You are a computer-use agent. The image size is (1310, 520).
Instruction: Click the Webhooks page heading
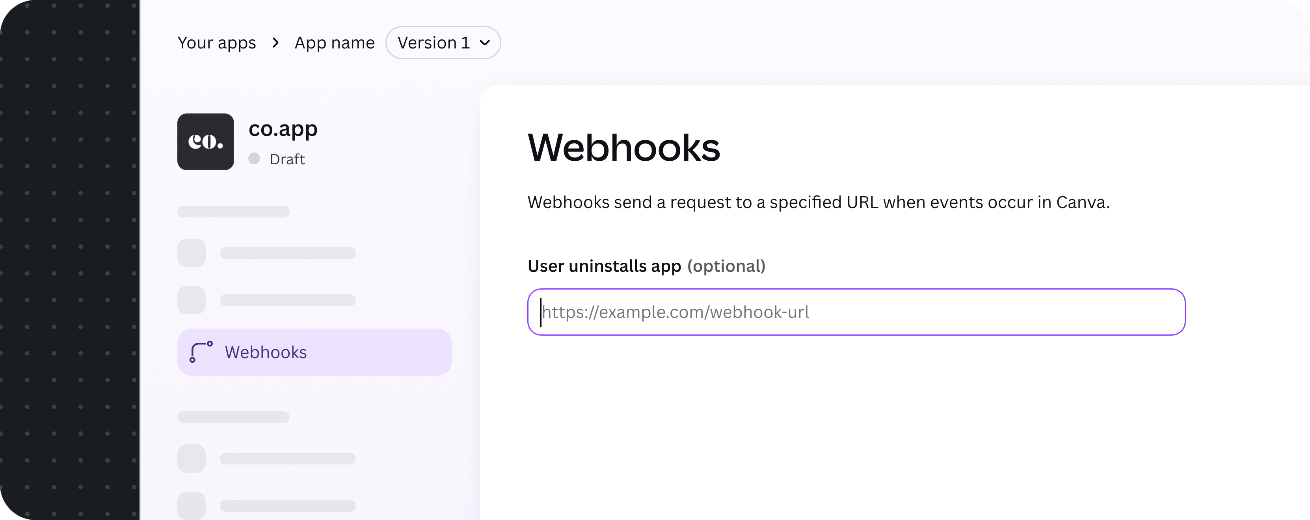[624, 147]
